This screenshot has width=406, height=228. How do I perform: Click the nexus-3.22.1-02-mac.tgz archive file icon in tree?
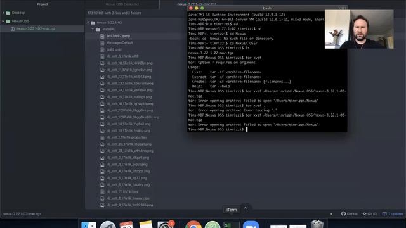pyautogui.click(x=13, y=28)
